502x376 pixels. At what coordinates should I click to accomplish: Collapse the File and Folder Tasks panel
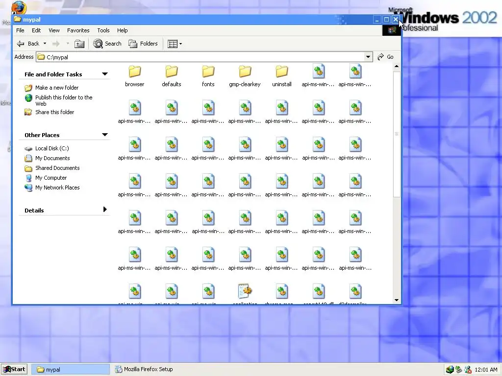click(x=105, y=74)
